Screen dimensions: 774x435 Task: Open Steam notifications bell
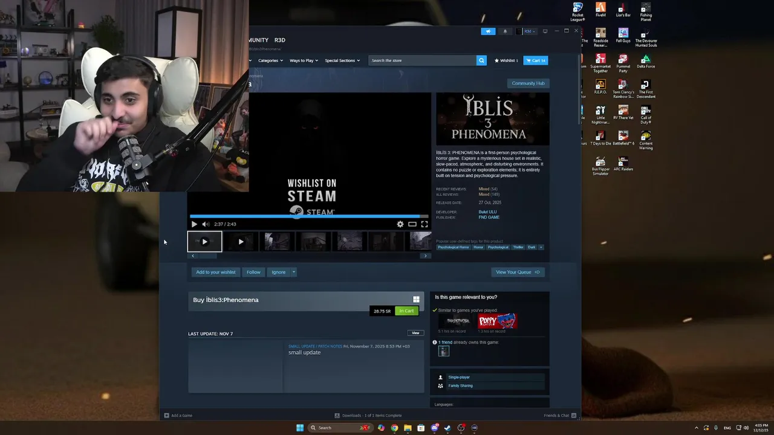click(505, 31)
